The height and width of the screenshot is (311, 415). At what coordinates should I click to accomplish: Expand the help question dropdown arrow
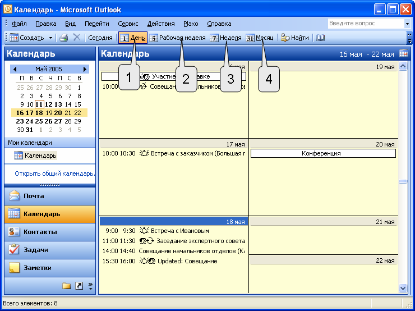[407, 24]
